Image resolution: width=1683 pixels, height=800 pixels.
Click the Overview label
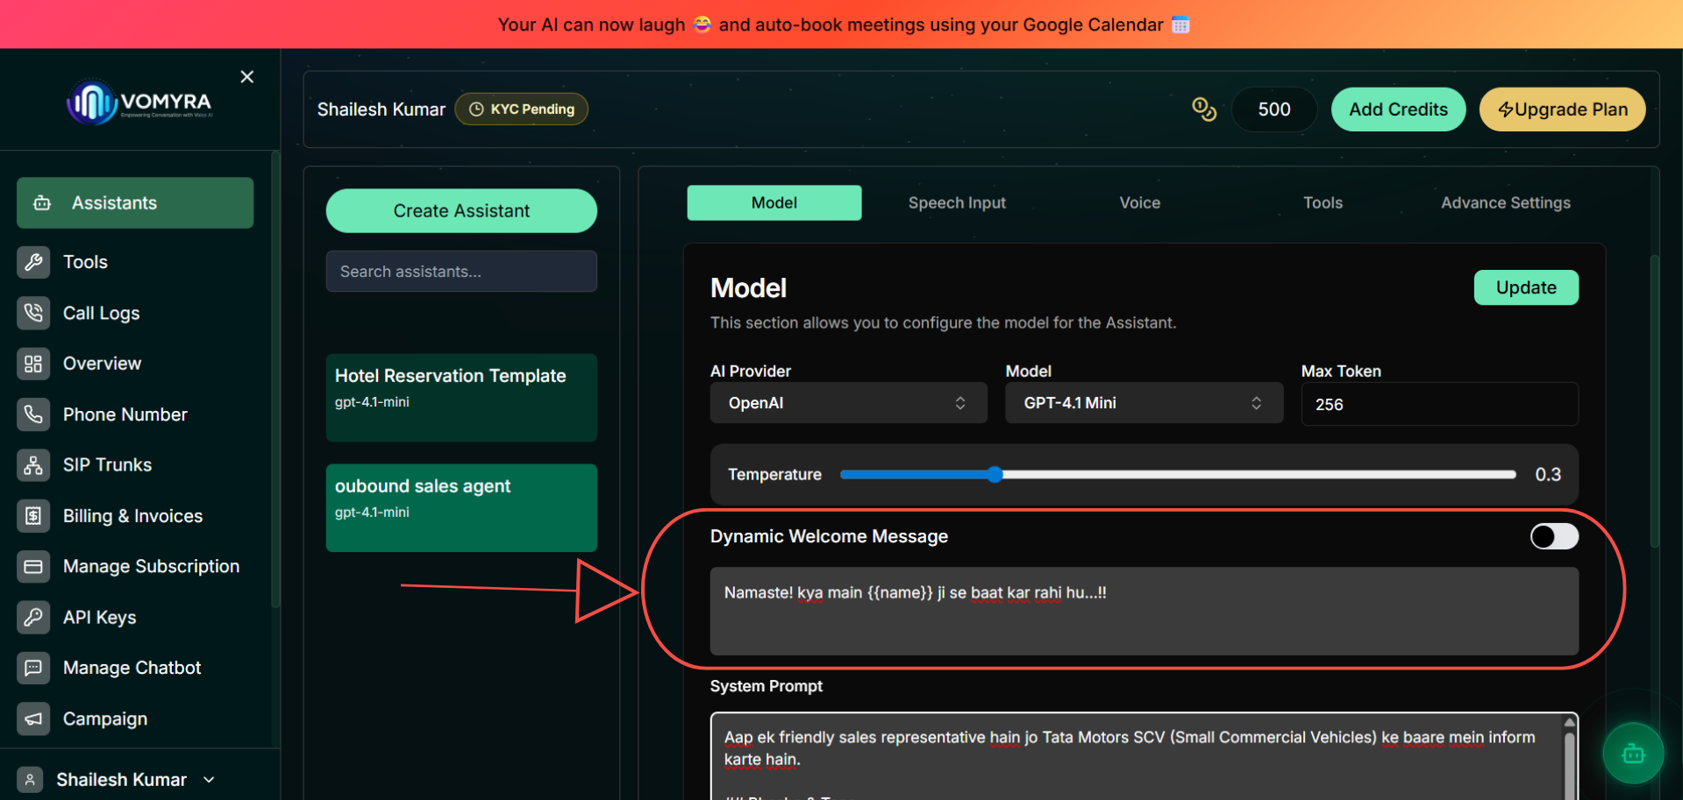(x=102, y=364)
